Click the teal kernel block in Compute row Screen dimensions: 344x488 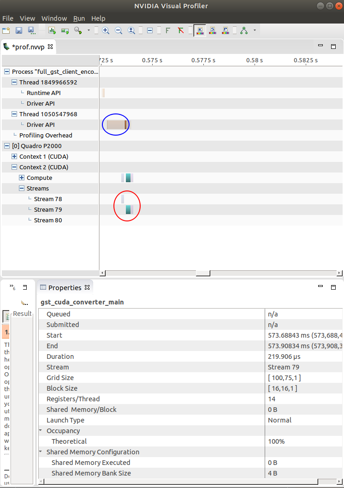[128, 178]
